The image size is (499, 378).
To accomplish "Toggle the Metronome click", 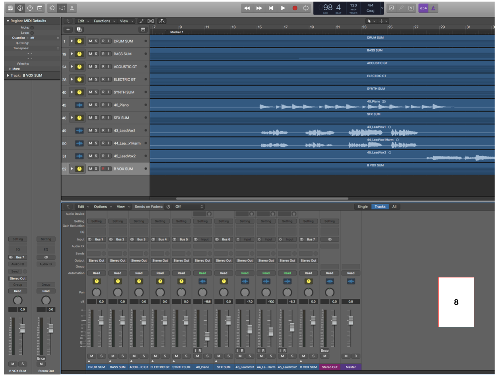I will tap(433, 8).
